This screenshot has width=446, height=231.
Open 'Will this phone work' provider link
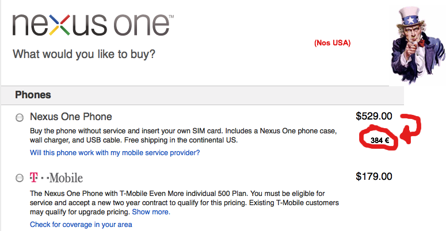tap(115, 153)
